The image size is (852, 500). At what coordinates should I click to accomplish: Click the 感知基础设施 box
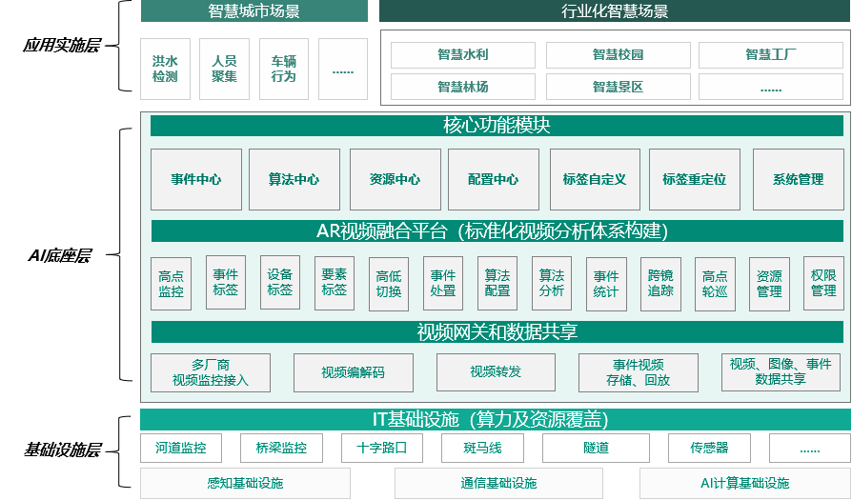(x=245, y=483)
